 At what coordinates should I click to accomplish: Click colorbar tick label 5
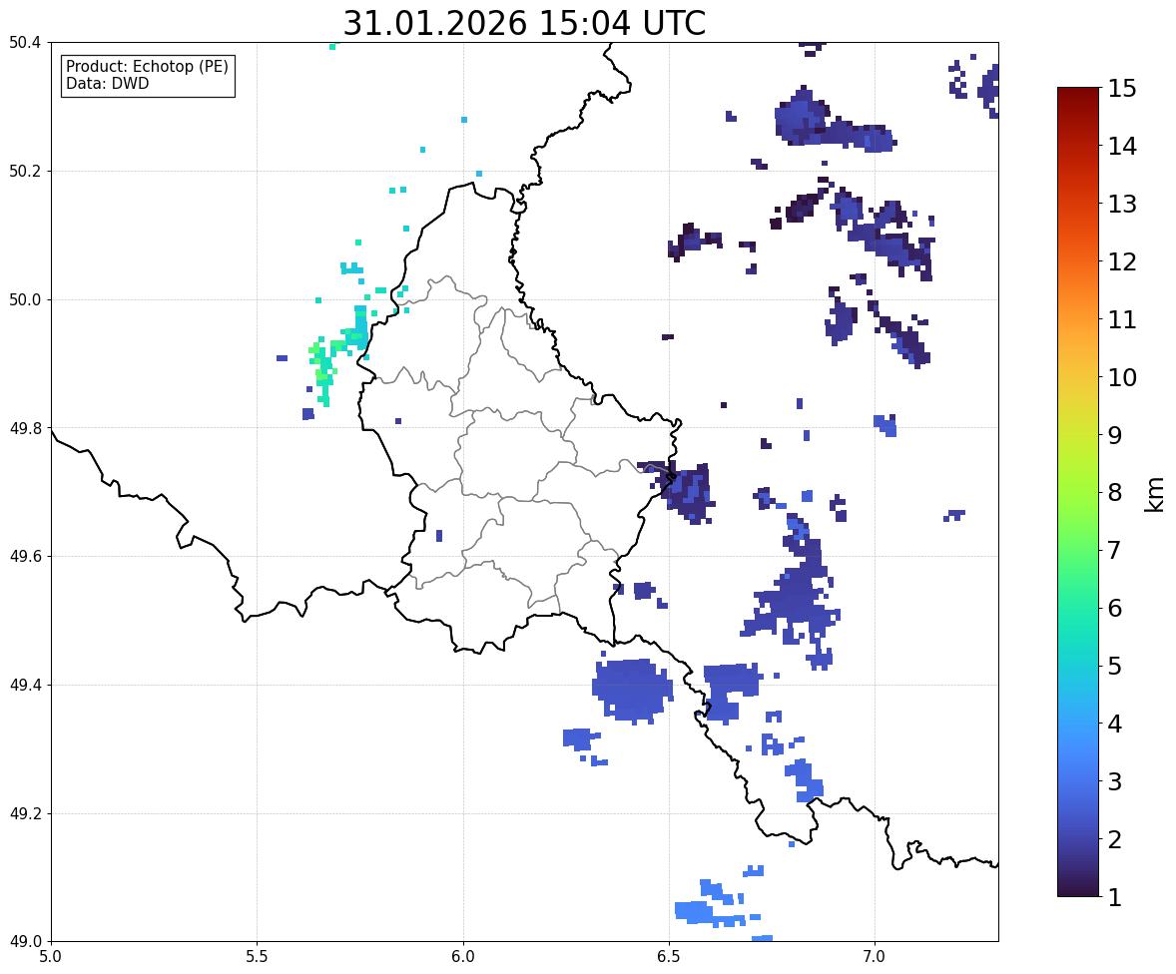(x=1115, y=666)
